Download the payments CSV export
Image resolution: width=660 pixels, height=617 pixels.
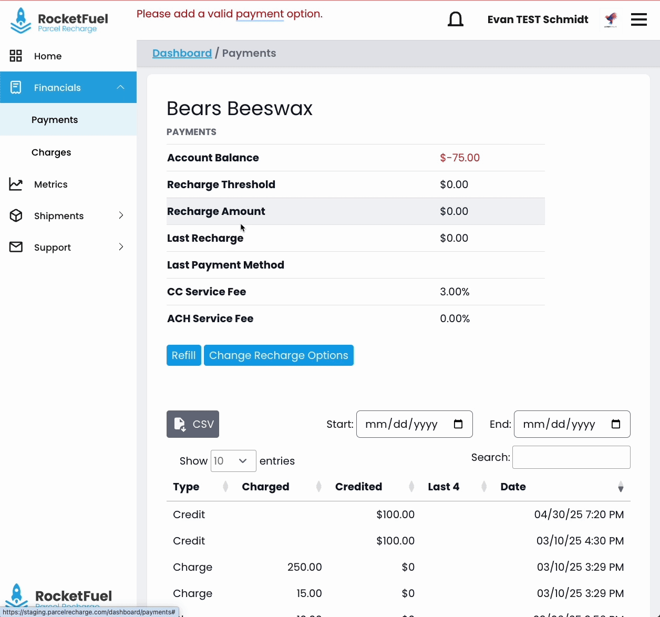pyautogui.click(x=193, y=424)
